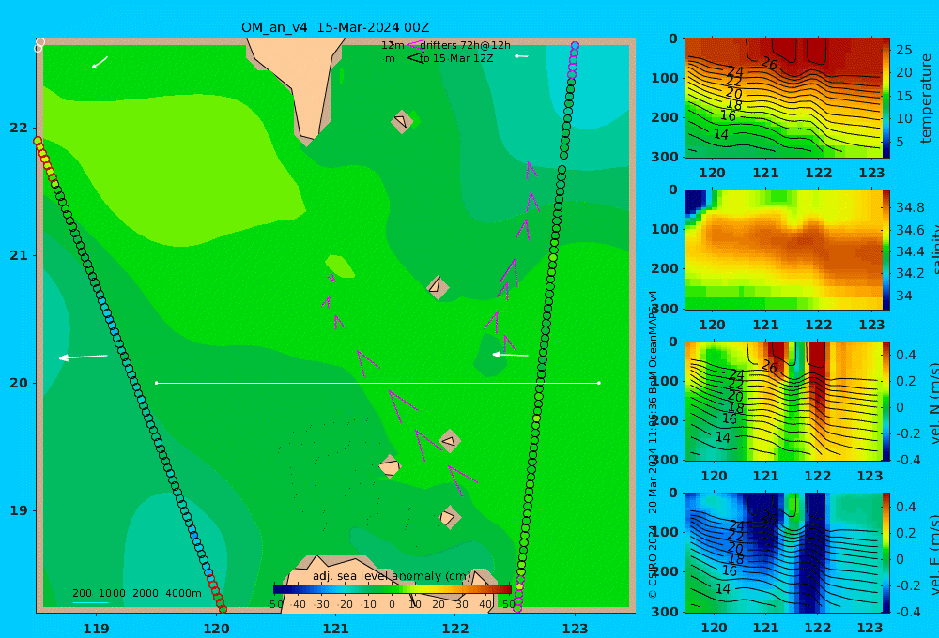Image resolution: width=939 pixels, height=638 pixels.
Task: Click the magenta circle atop the eastern satellite track
Action: [575, 45]
